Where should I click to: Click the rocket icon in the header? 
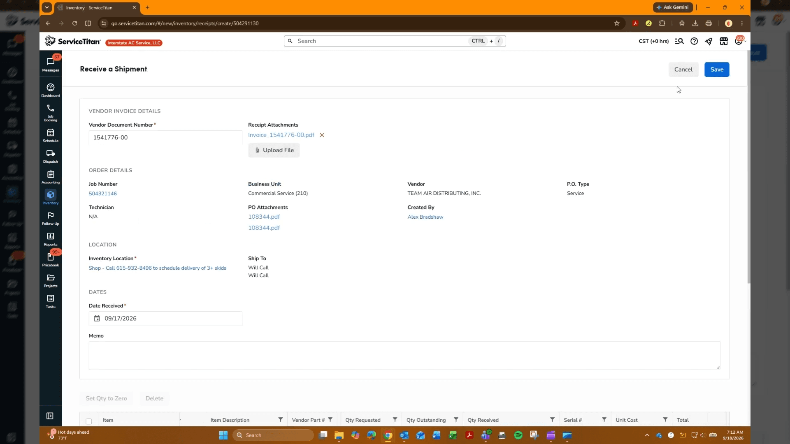tap(709, 41)
